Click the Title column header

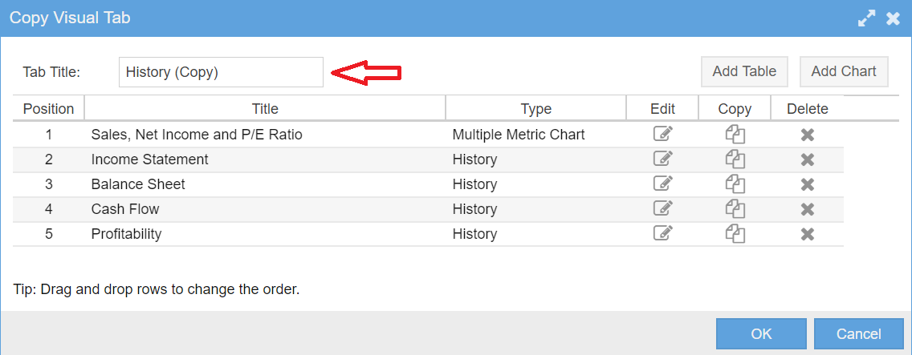265,109
